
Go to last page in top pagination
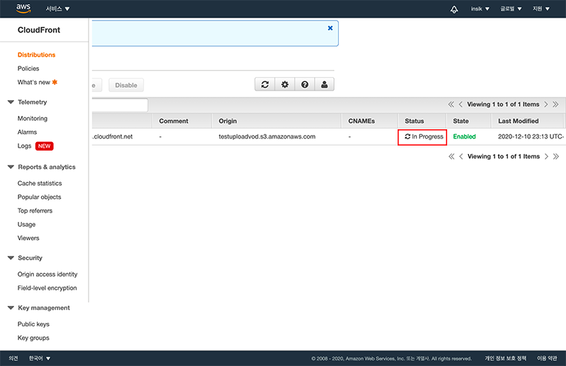(x=555, y=104)
